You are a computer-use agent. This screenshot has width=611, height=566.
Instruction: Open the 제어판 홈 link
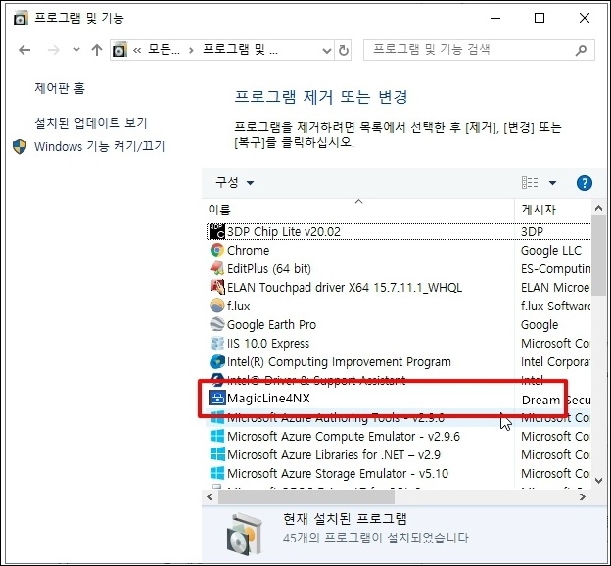(x=60, y=88)
